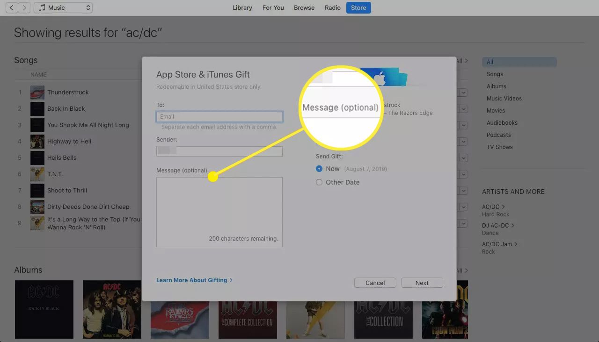Open the Music media type dropdown
Image resolution: width=599 pixels, height=342 pixels.
coord(63,7)
